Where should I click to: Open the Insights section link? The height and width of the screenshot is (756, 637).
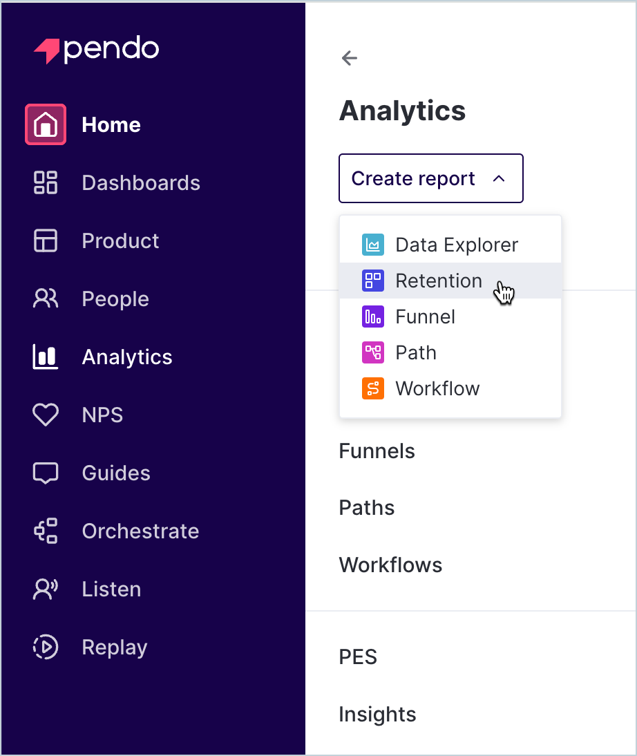pyautogui.click(x=377, y=715)
